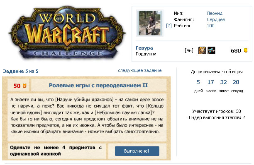Click the task title Ролевые игры с переодеванием II
Screen dimensions: 254x165
tap(98, 85)
